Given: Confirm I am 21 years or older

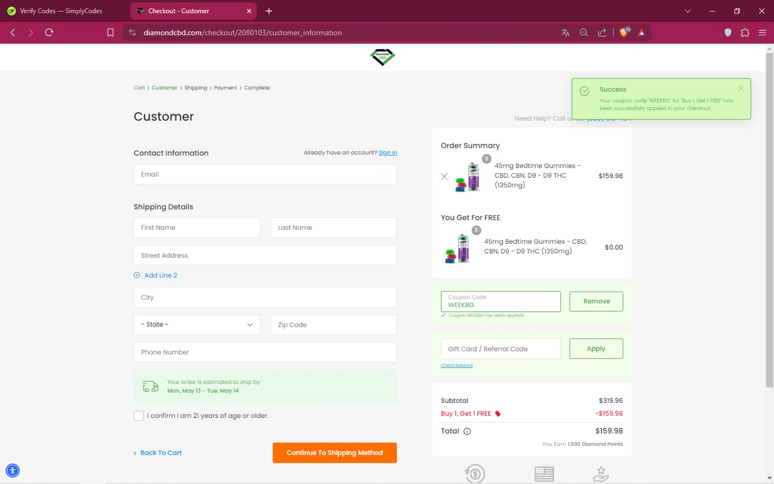Looking at the screenshot, I should pos(138,416).
